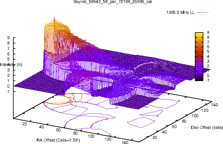
Task: Click the RA Offset (Cells=1.59') axis label
Action: [x=58, y=140]
